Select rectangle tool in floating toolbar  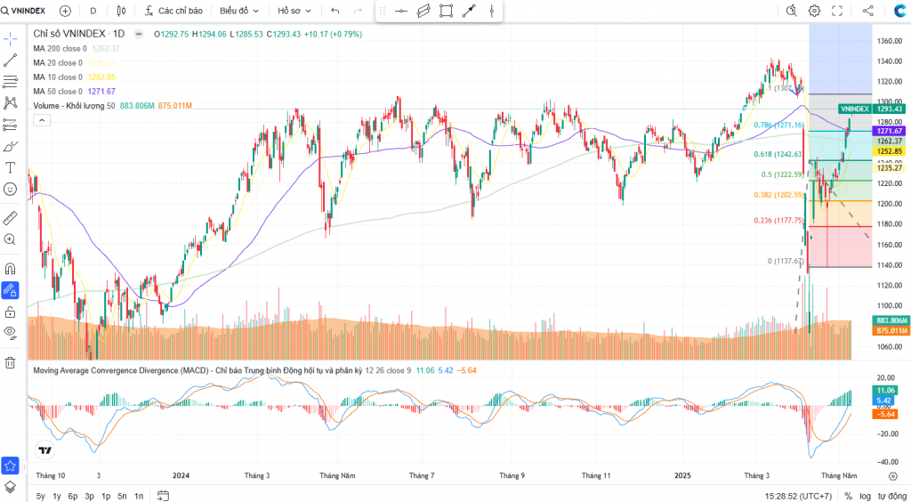[x=447, y=11]
